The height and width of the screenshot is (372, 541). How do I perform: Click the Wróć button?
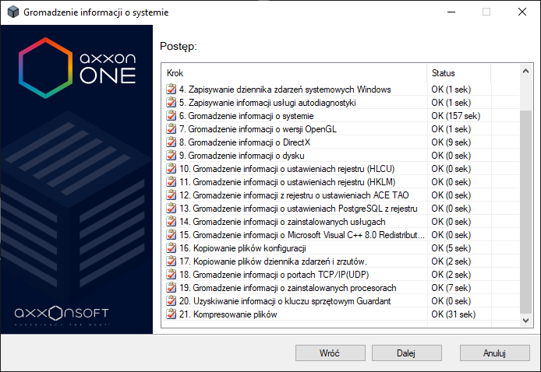tap(331, 353)
